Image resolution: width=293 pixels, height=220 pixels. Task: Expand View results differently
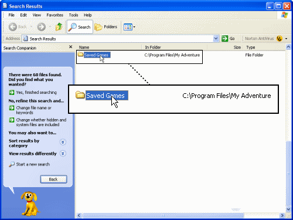pos(63,154)
